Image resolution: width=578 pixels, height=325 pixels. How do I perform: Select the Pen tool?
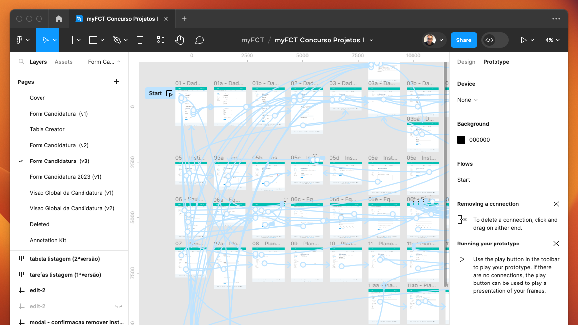point(117,40)
